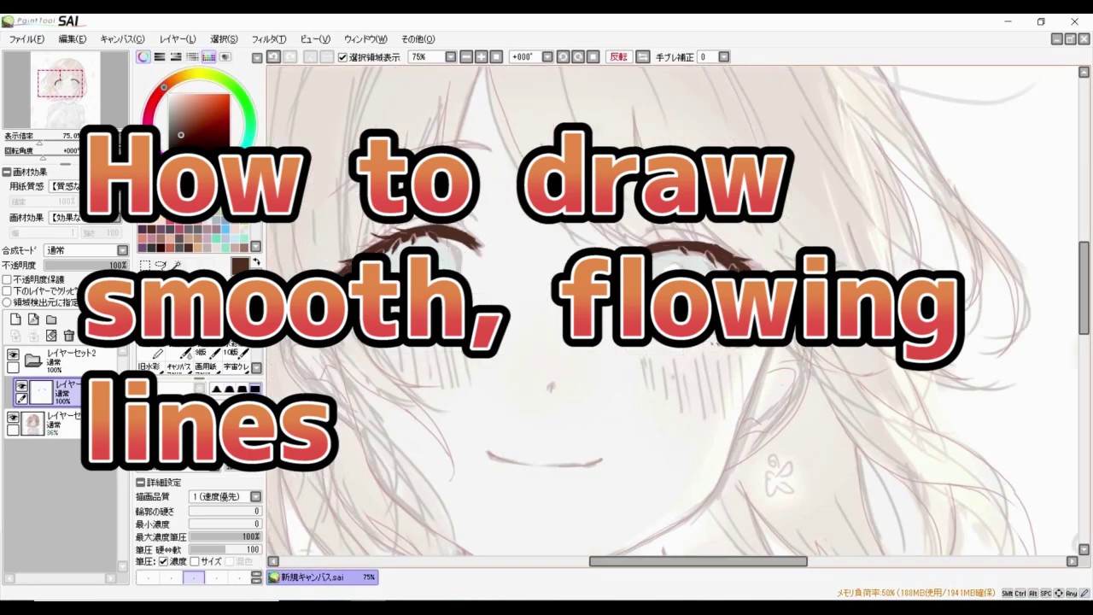Enable 不透明度保護 checkbox
Viewport: 1093px width, 615px height.
7,279
